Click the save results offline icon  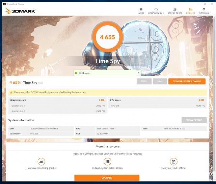click(x=173, y=161)
